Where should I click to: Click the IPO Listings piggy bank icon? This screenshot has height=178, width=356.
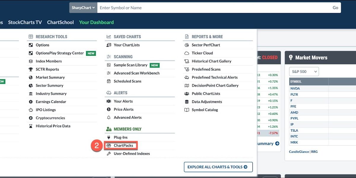[x=31, y=110]
